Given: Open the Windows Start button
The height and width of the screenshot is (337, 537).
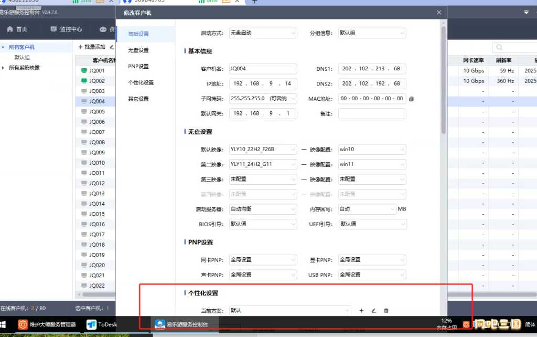Looking at the screenshot, I should point(3,324).
